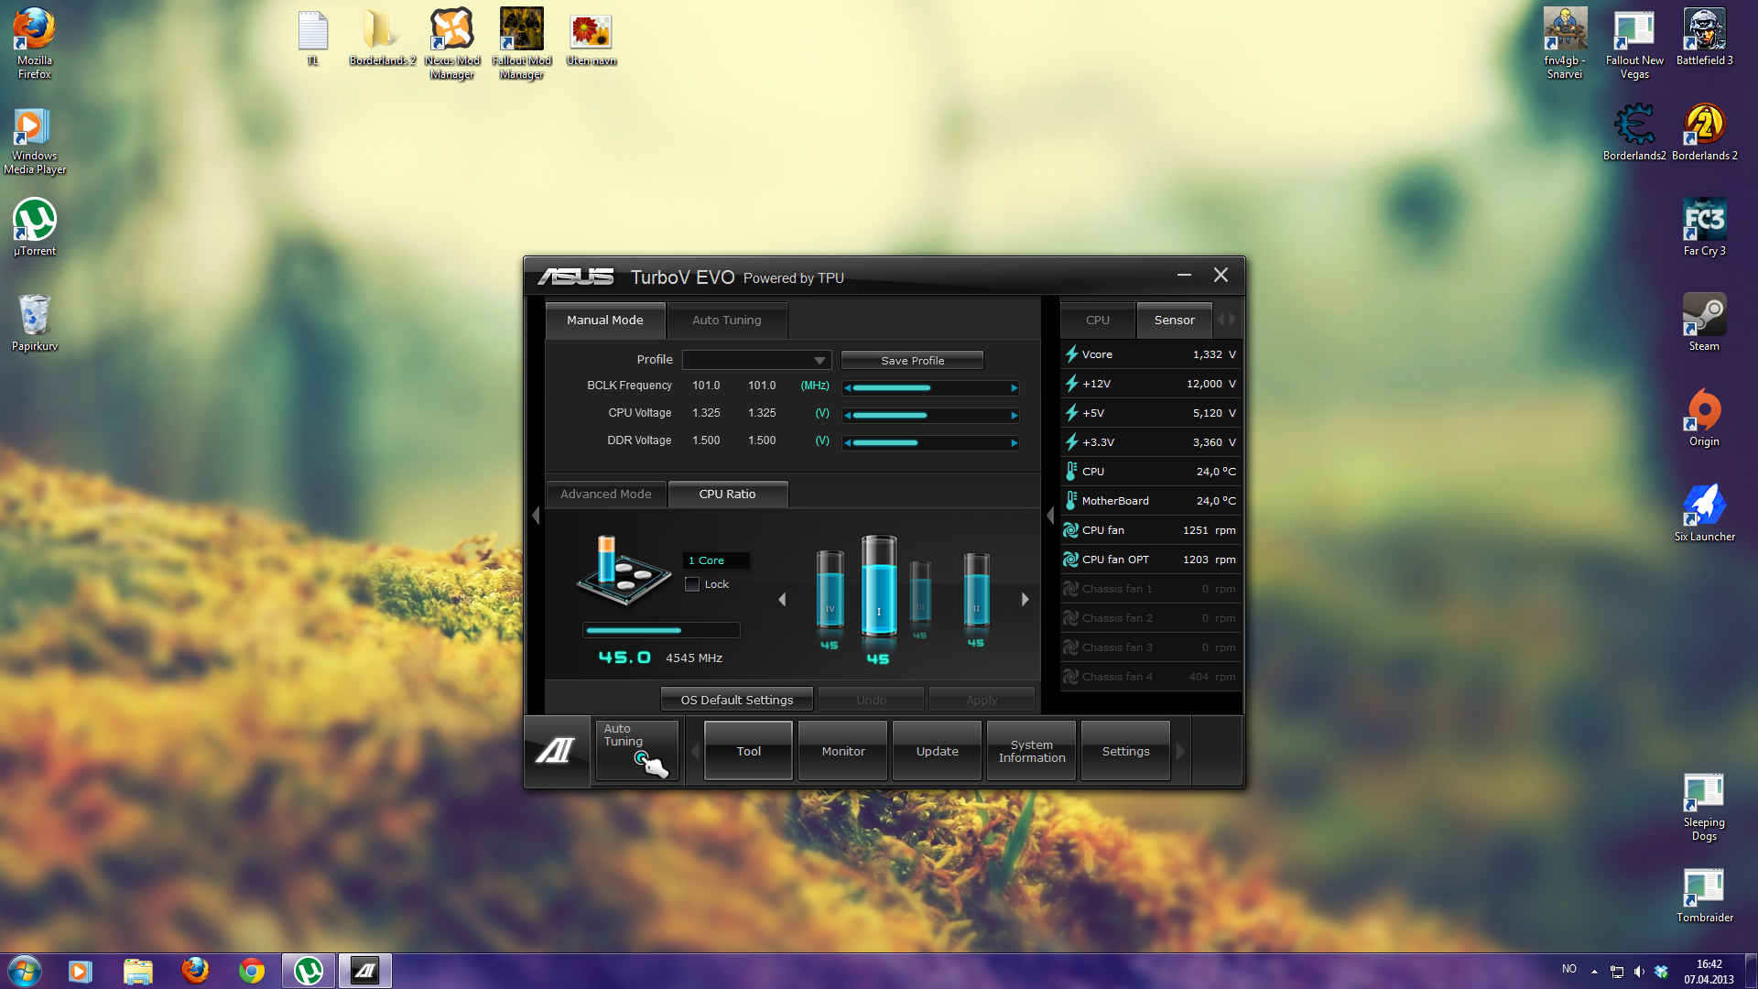The height and width of the screenshot is (989, 1758).
Task: Launch µTorrent desktop shortcut
Action: pyautogui.click(x=35, y=228)
